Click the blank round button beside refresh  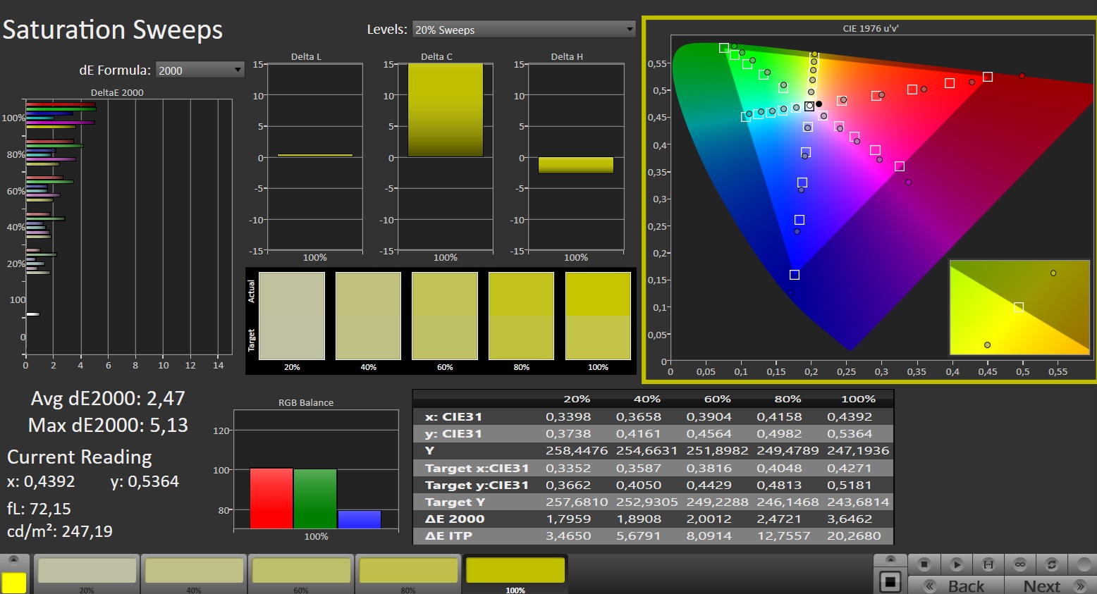[x=1082, y=564]
